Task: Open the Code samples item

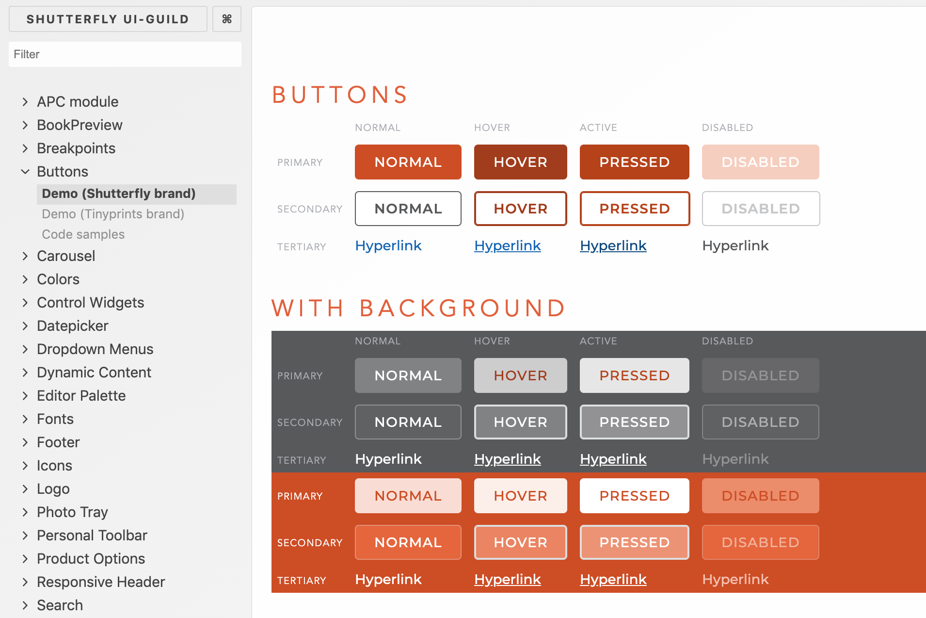Action: [83, 234]
